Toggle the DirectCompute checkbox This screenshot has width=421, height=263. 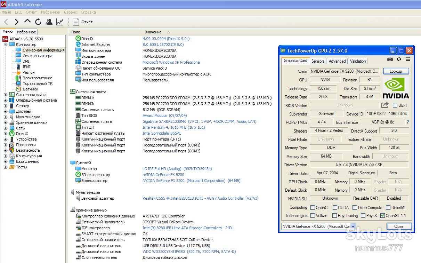(x=355, y=207)
